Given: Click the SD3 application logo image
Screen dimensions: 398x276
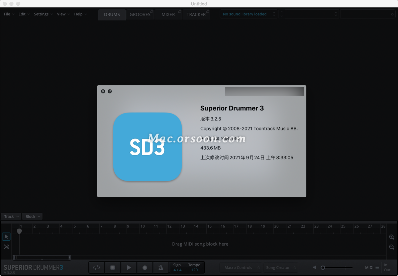Looking at the screenshot, I should pyautogui.click(x=147, y=147).
